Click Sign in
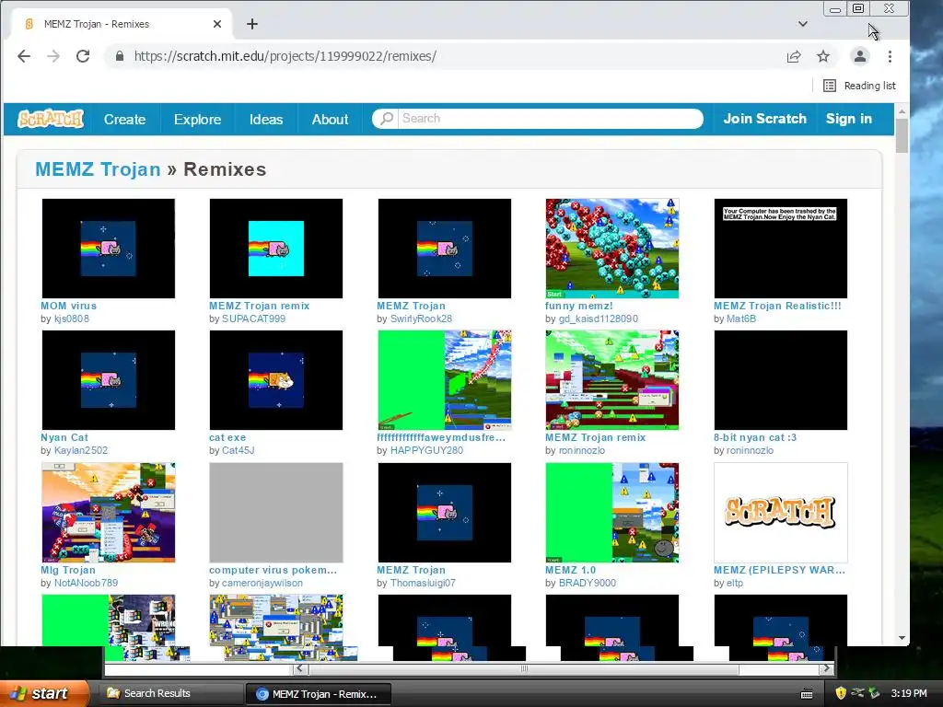This screenshot has height=707, width=943. 848,119
